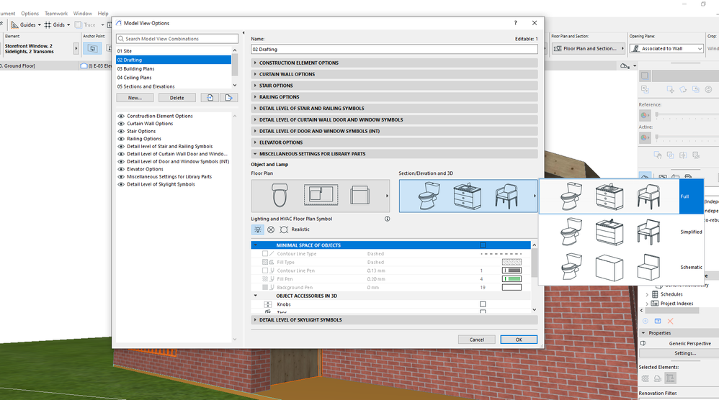Enable the Knobs checkbox
719x400 pixels.
(483, 304)
